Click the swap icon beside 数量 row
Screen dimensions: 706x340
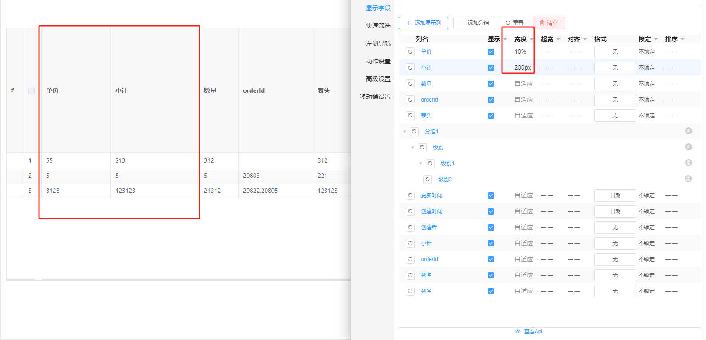point(410,84)
